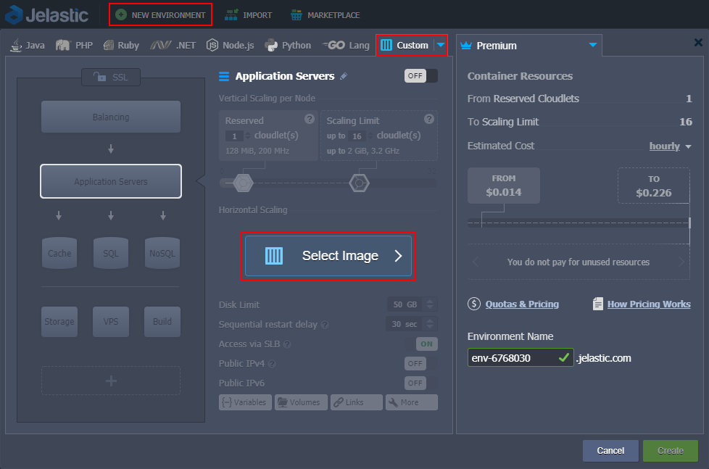Click the Jelastic logo
Viewport: 709px width, 469px height.
[46, 15]
